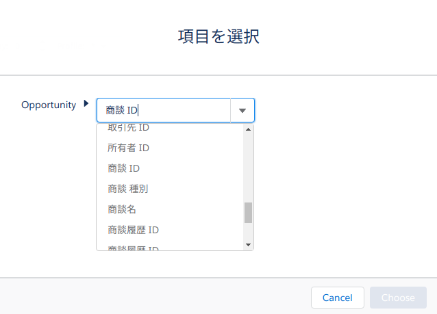
Task: Open the combobox dropdown arrow
Action: coord(242,111)
